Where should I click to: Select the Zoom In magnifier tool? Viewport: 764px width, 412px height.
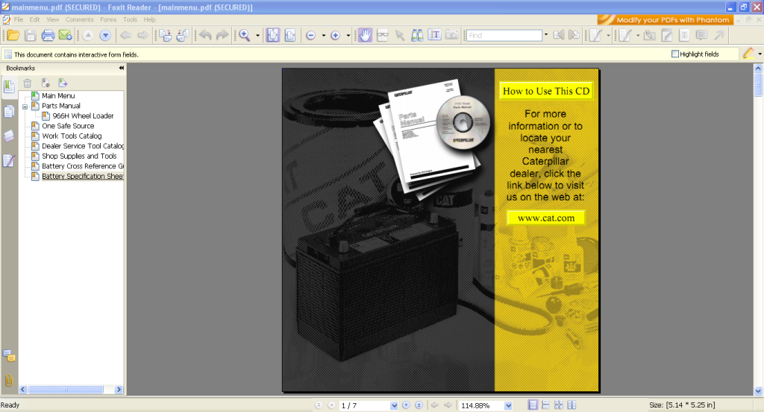(x=245, y=35)
